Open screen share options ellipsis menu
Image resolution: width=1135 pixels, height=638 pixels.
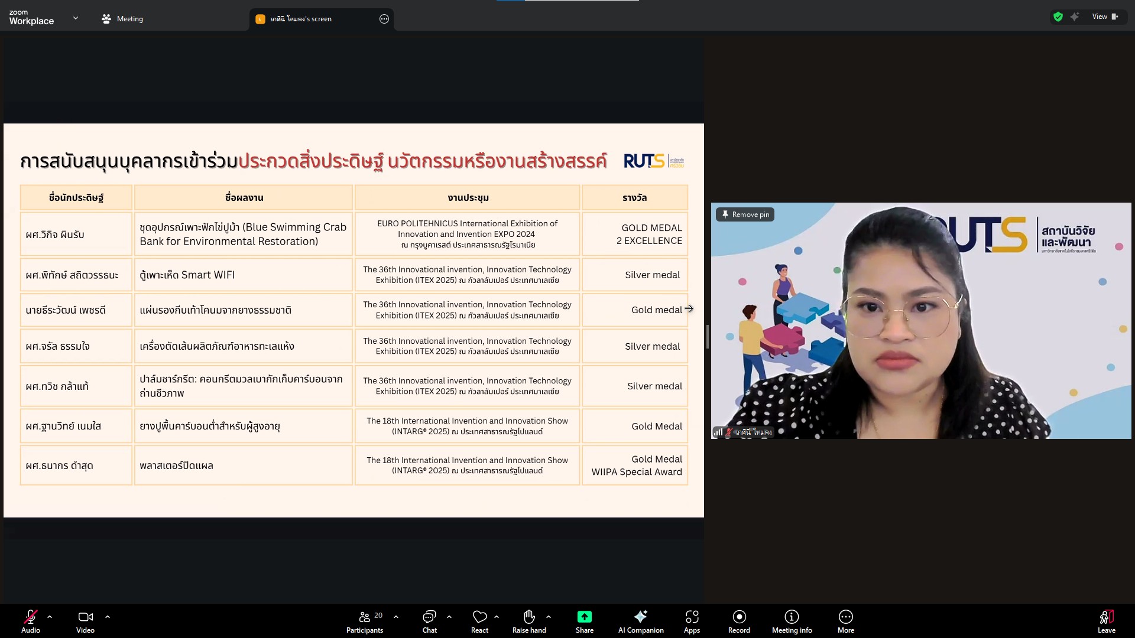click(384, 19)
